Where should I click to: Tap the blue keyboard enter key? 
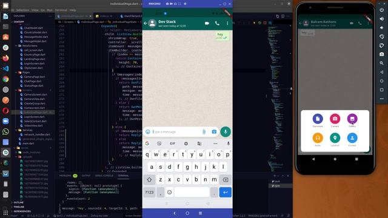coord(225,193)
